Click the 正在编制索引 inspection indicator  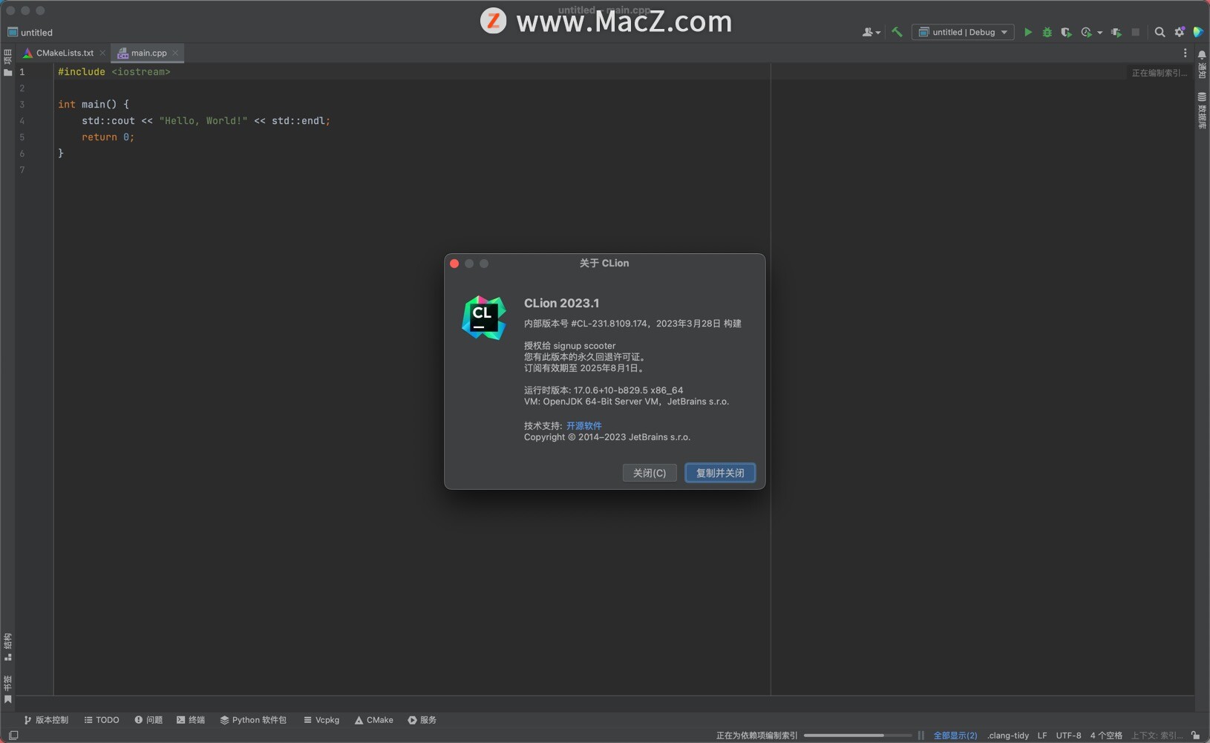pos(1160,73)
